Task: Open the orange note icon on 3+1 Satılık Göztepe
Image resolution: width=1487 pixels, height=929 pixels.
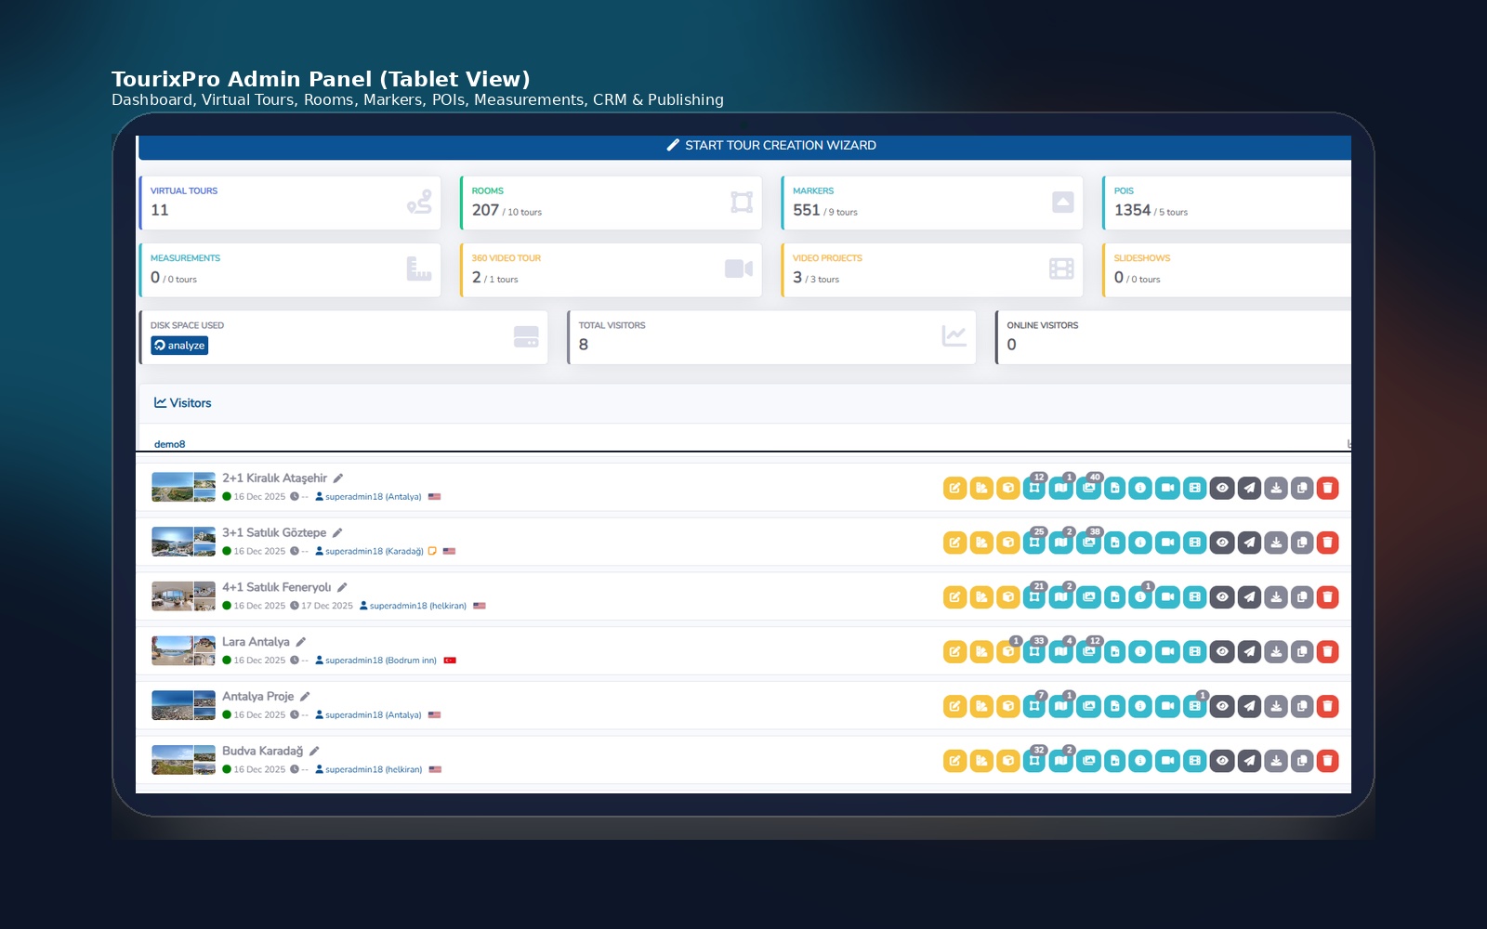Action: tap(432, 551)
